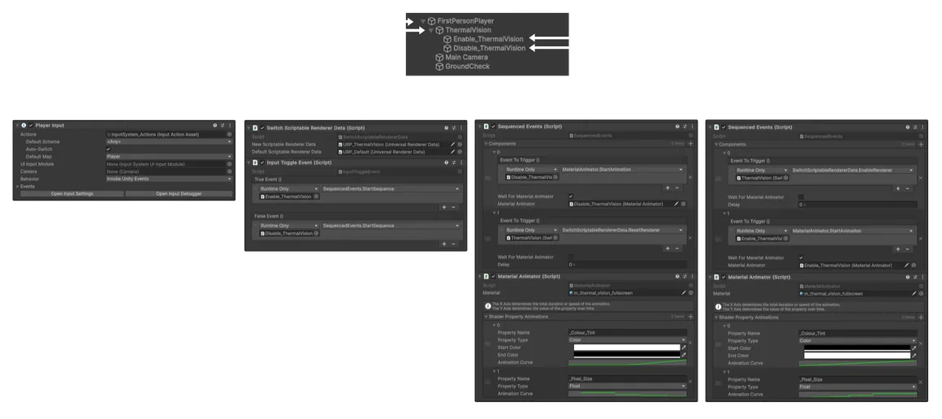This screenshot has height=419, width=942.
Task: Open Player Input component's kebab menu
Action: 230,126
